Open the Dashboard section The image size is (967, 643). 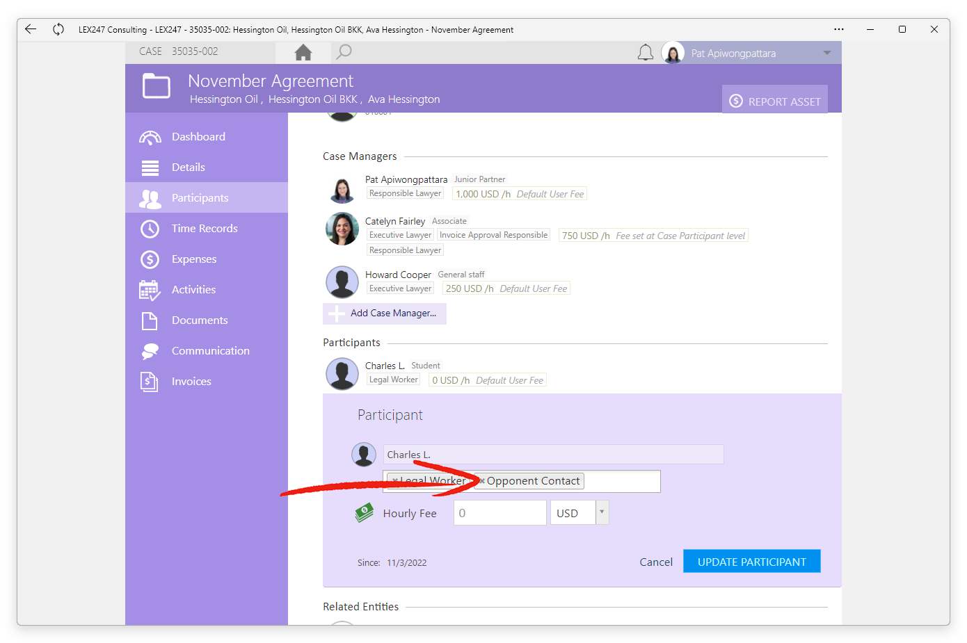click(207, 137)
